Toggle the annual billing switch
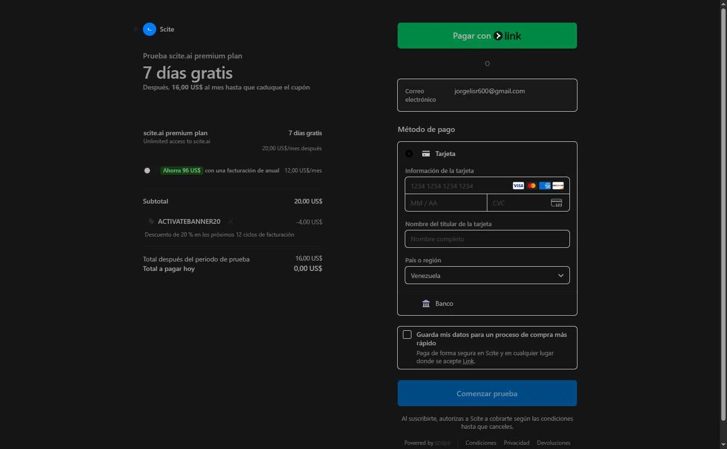This screenshot has width=727, height=449. [x=150, y=171]
